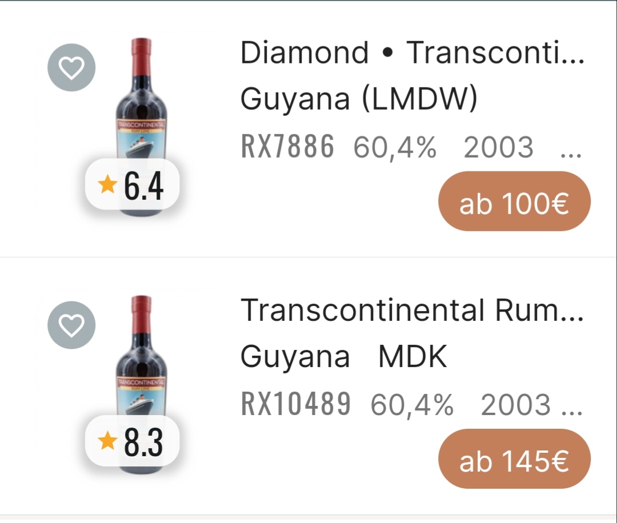Click the 60,4% strength on RX7886
The width and height of the screenshot is (617, 523).
point(395,147)
